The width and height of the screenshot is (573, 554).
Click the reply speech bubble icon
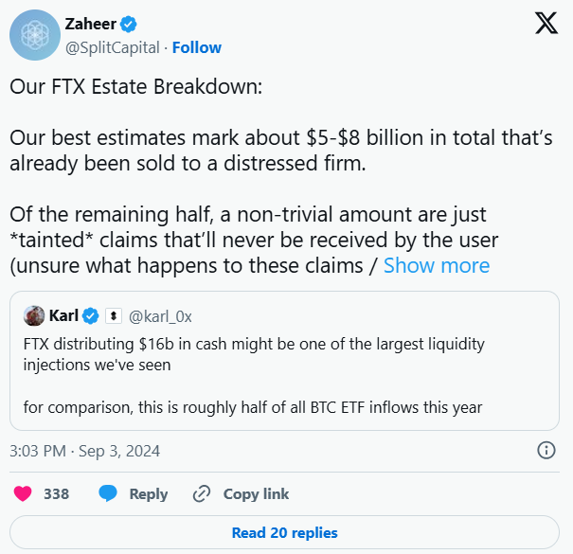click(x=108, y=493)
